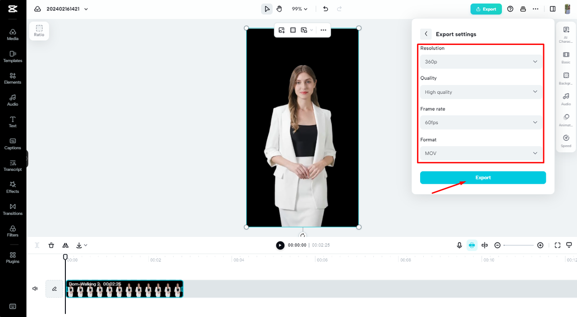Click the record voiceover microphone icon
This screenshot has width=577, height=317.
coord(459,245)
